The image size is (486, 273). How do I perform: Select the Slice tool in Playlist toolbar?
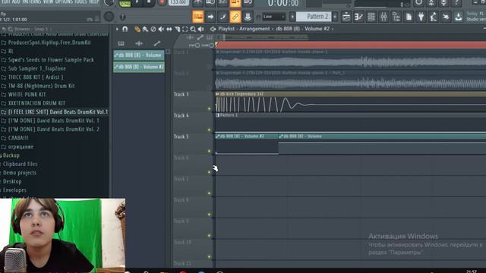tap(177, 29)
